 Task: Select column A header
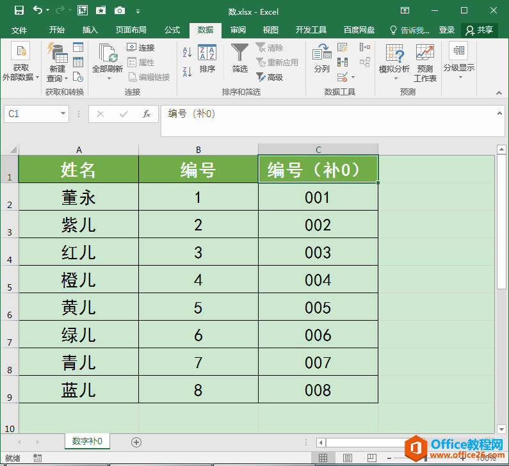tap(79, 150)
